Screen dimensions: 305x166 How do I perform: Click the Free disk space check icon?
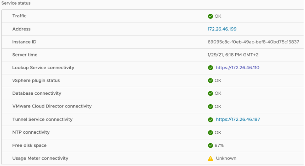tap(210, 145)
